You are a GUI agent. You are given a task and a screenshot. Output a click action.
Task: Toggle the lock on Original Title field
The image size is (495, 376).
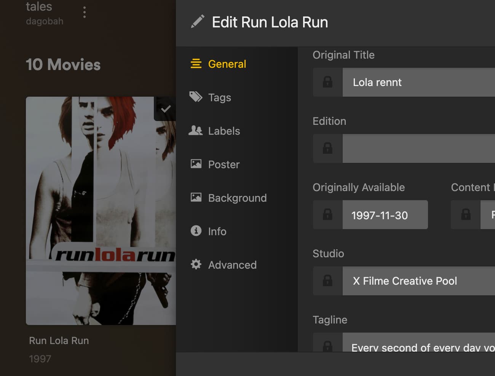[328, 82]
